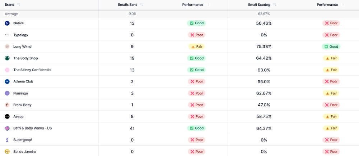Viewport: 359px width, 156px height.
Task: Click Bath & Body Works 41 emails
Action: point(132,128)
